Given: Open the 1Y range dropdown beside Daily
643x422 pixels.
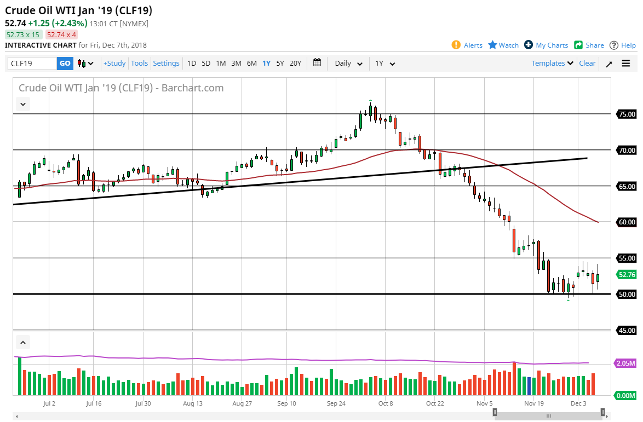Looking at the screenshot, I should point(385,63).
